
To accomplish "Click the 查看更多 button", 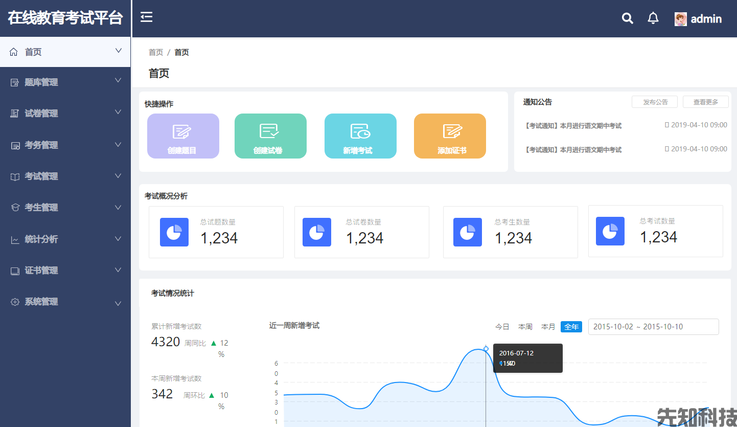I will coord(706,102).
